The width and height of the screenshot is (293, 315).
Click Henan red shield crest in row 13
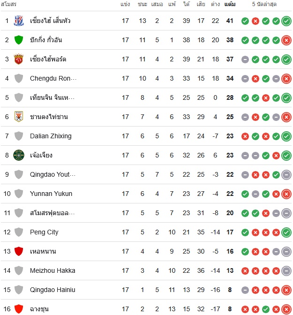click(19, 251)
